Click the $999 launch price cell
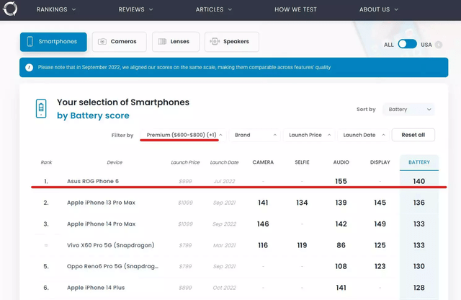Image resolution: width=461 pixels, height=300 pixels. pos(185,181)
